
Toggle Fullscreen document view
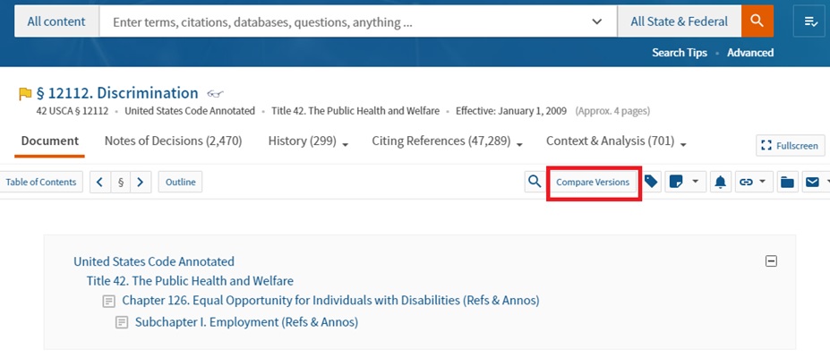pos(791,145)
